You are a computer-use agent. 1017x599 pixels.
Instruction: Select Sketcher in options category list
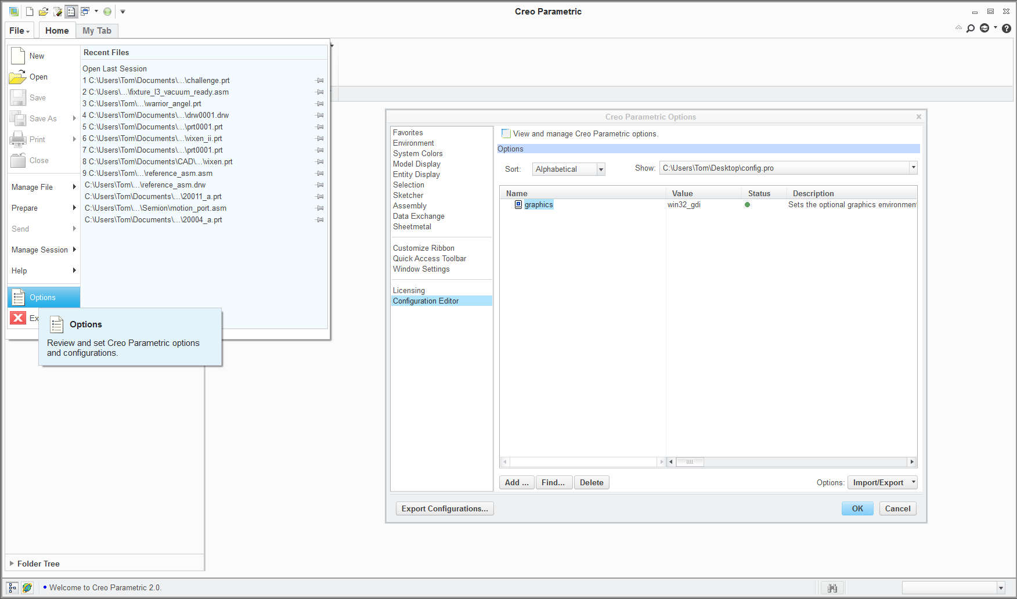pyautogui.click(x=408, y=196)
